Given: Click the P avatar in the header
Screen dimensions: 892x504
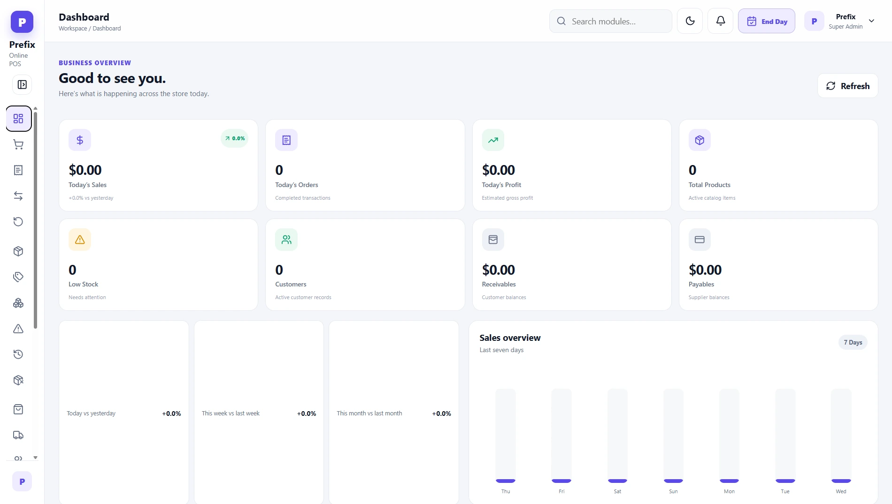Looking at the screenshot, I should (814, 21).
